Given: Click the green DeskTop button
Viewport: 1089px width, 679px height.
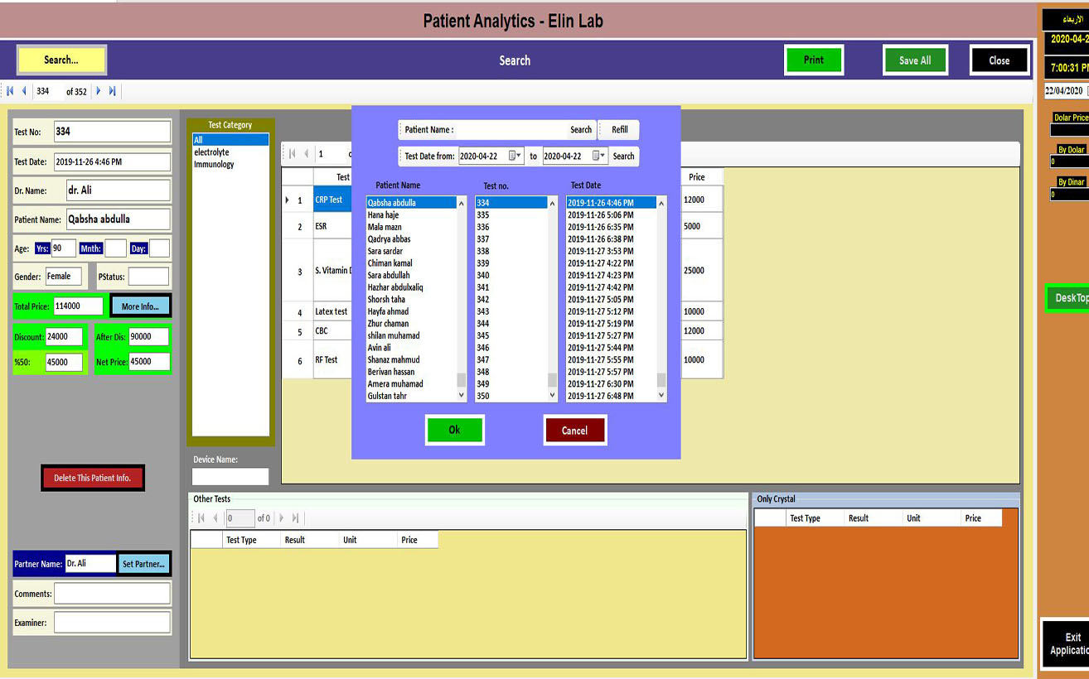Looking at the screenshot, I should [x=1069, y=298].
